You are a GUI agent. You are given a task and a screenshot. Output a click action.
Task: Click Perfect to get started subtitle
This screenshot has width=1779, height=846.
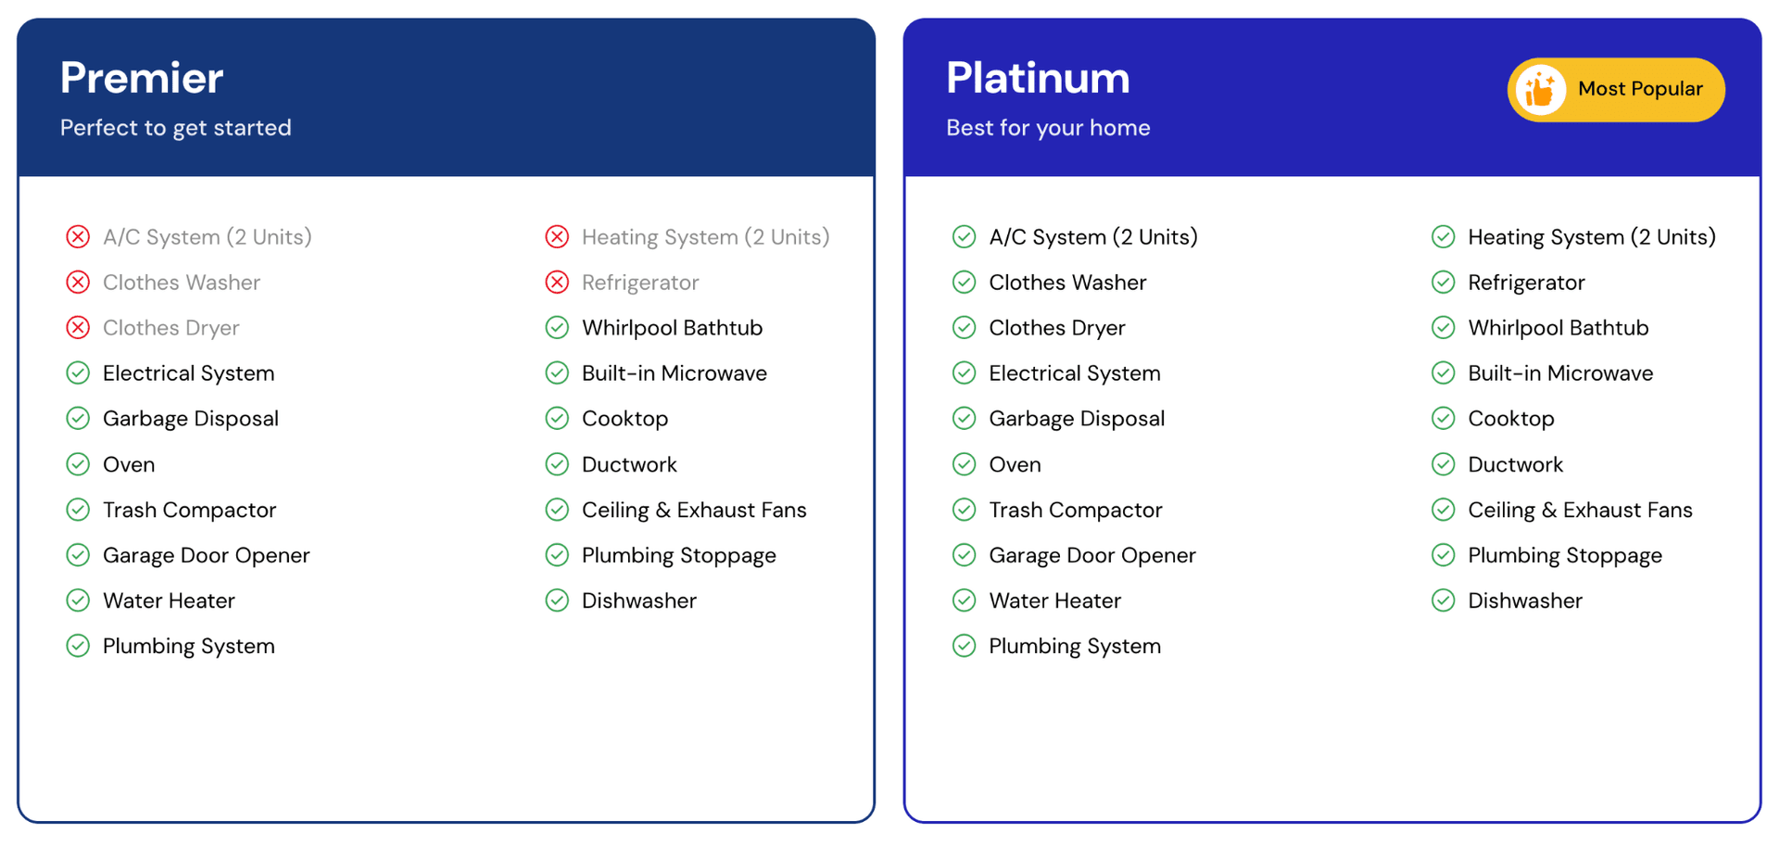pos(175,128)
